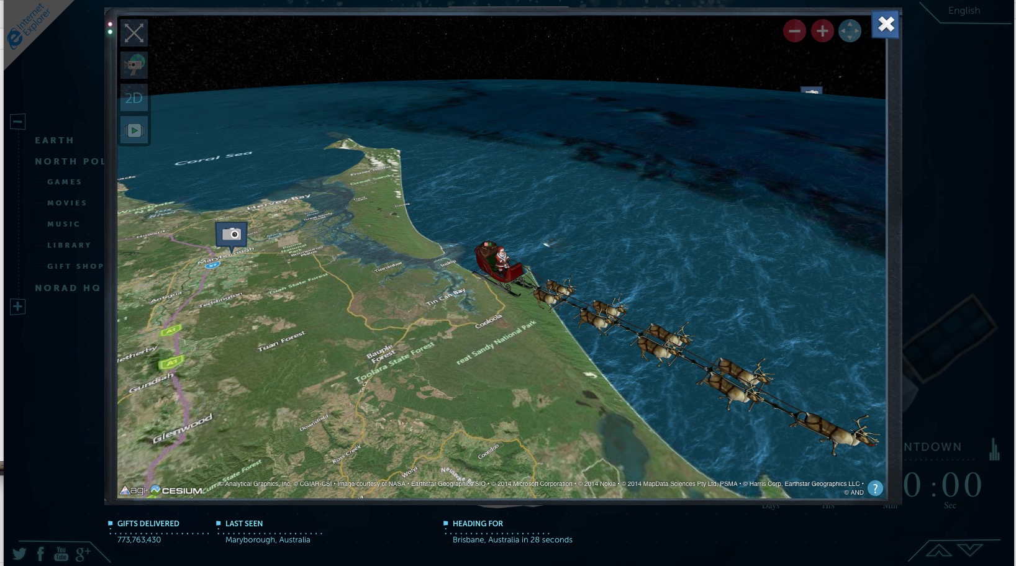Open NORAD HQ from the sidebar
Image resolution: width=1016 pixels, height=566 pixels.
tap(67, 287)
